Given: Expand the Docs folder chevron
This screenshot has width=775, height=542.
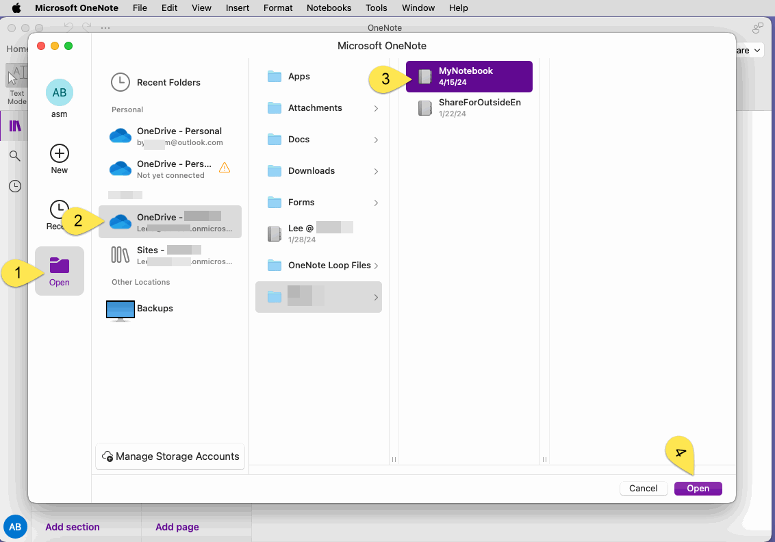Looking at the screenshot, I should coord(376,140).
